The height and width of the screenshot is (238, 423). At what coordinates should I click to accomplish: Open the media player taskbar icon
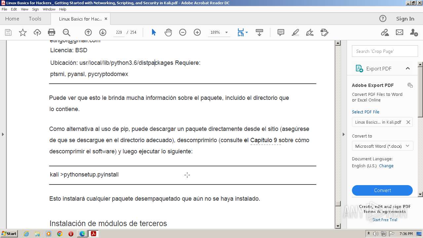pyautogui.click(x=49, y=234)
